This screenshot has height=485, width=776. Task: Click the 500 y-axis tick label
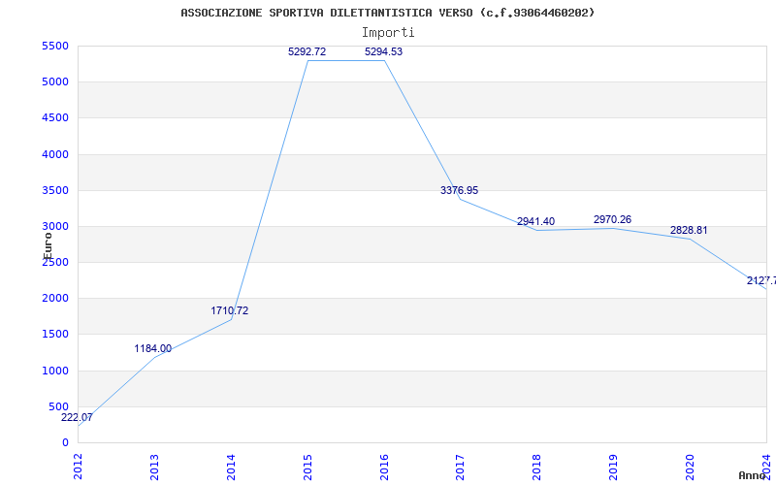tap(58, 406)
